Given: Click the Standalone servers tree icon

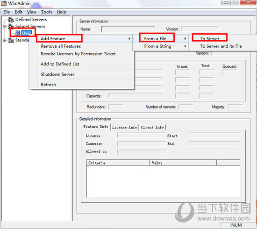Looking at the screenshot, I should click(11, 40).
